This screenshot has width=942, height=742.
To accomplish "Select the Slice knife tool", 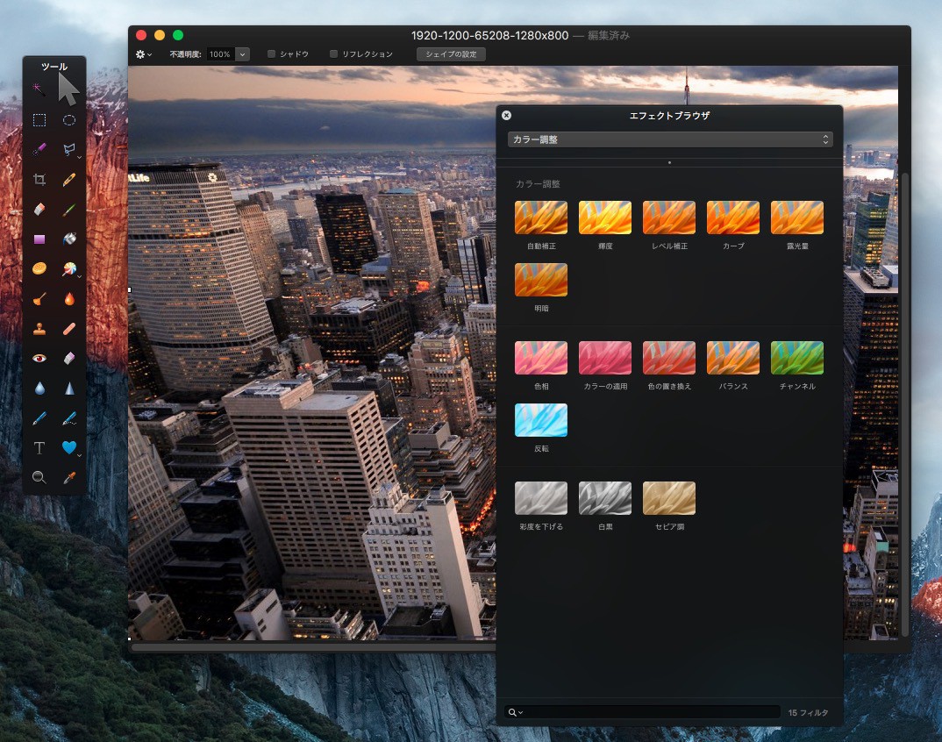I will [69, 179].
